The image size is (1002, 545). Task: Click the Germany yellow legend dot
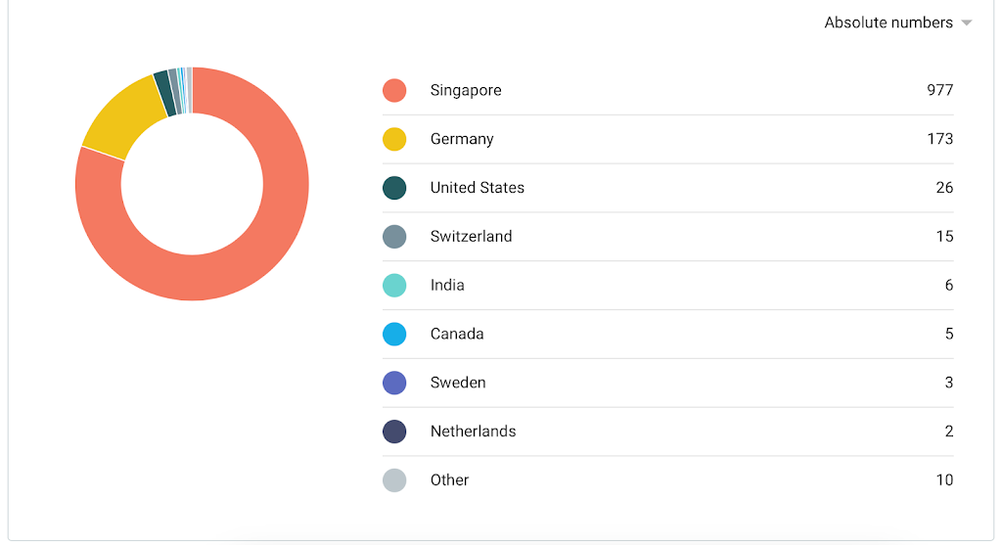[x=394, y=139]
